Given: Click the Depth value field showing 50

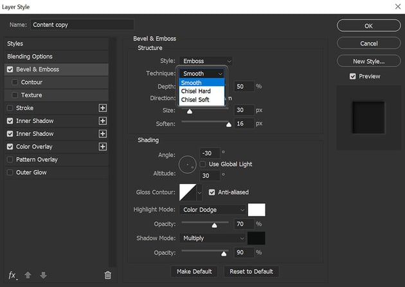Looking at the screenshot, I should click(x=244, y=86).
